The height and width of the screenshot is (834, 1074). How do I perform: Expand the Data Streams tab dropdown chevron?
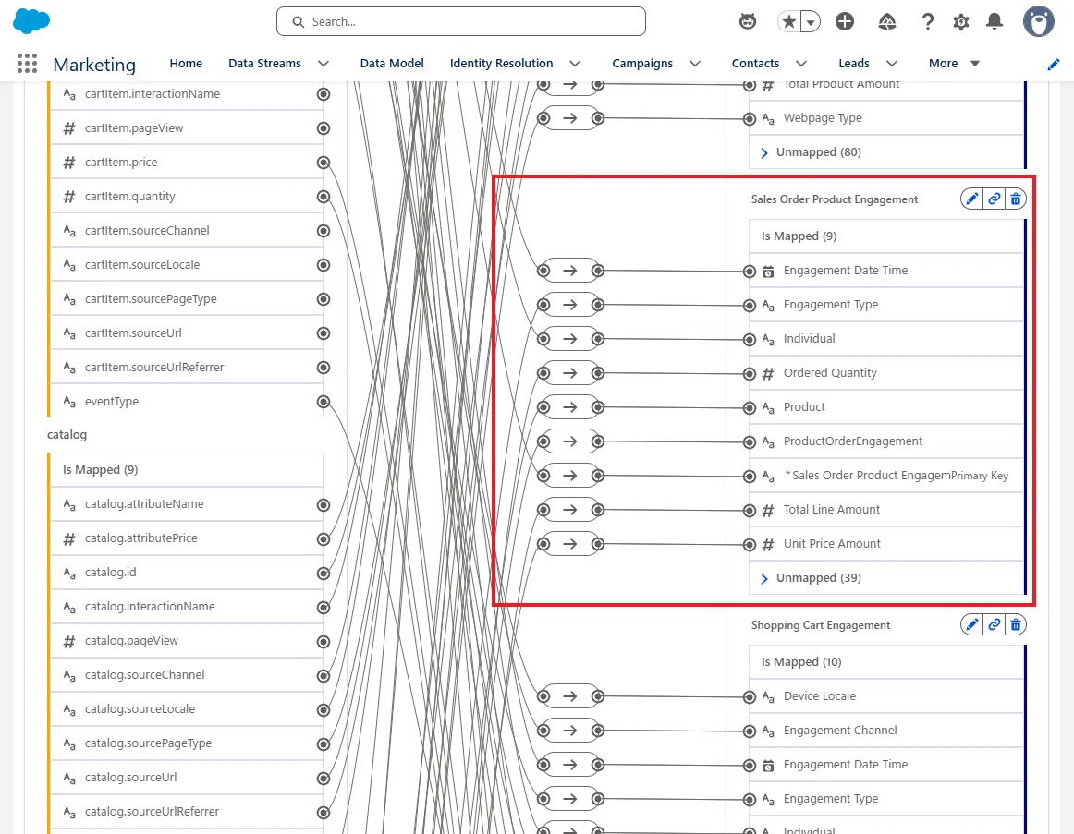323,64
